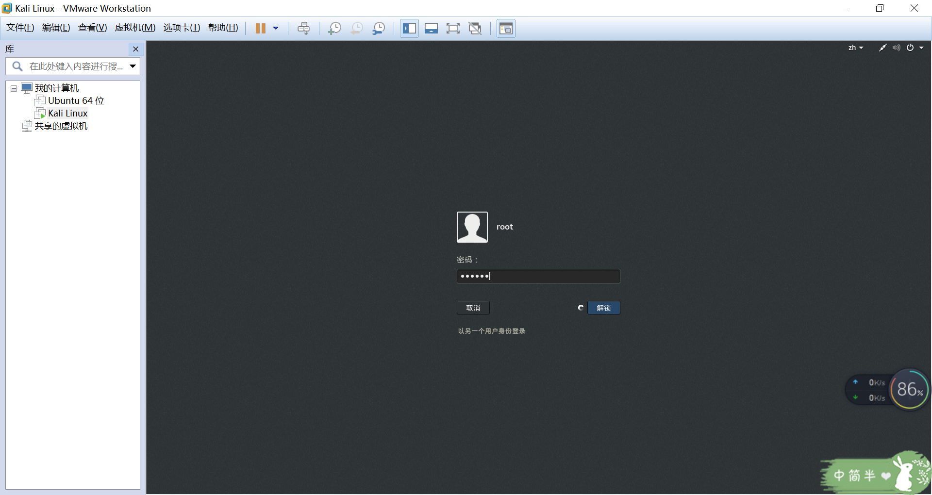The width and height of the screenshot is (932, 495).
Task: Open the 帮助(H) menu
Action: pyautogui.click(x=223, y=28)
